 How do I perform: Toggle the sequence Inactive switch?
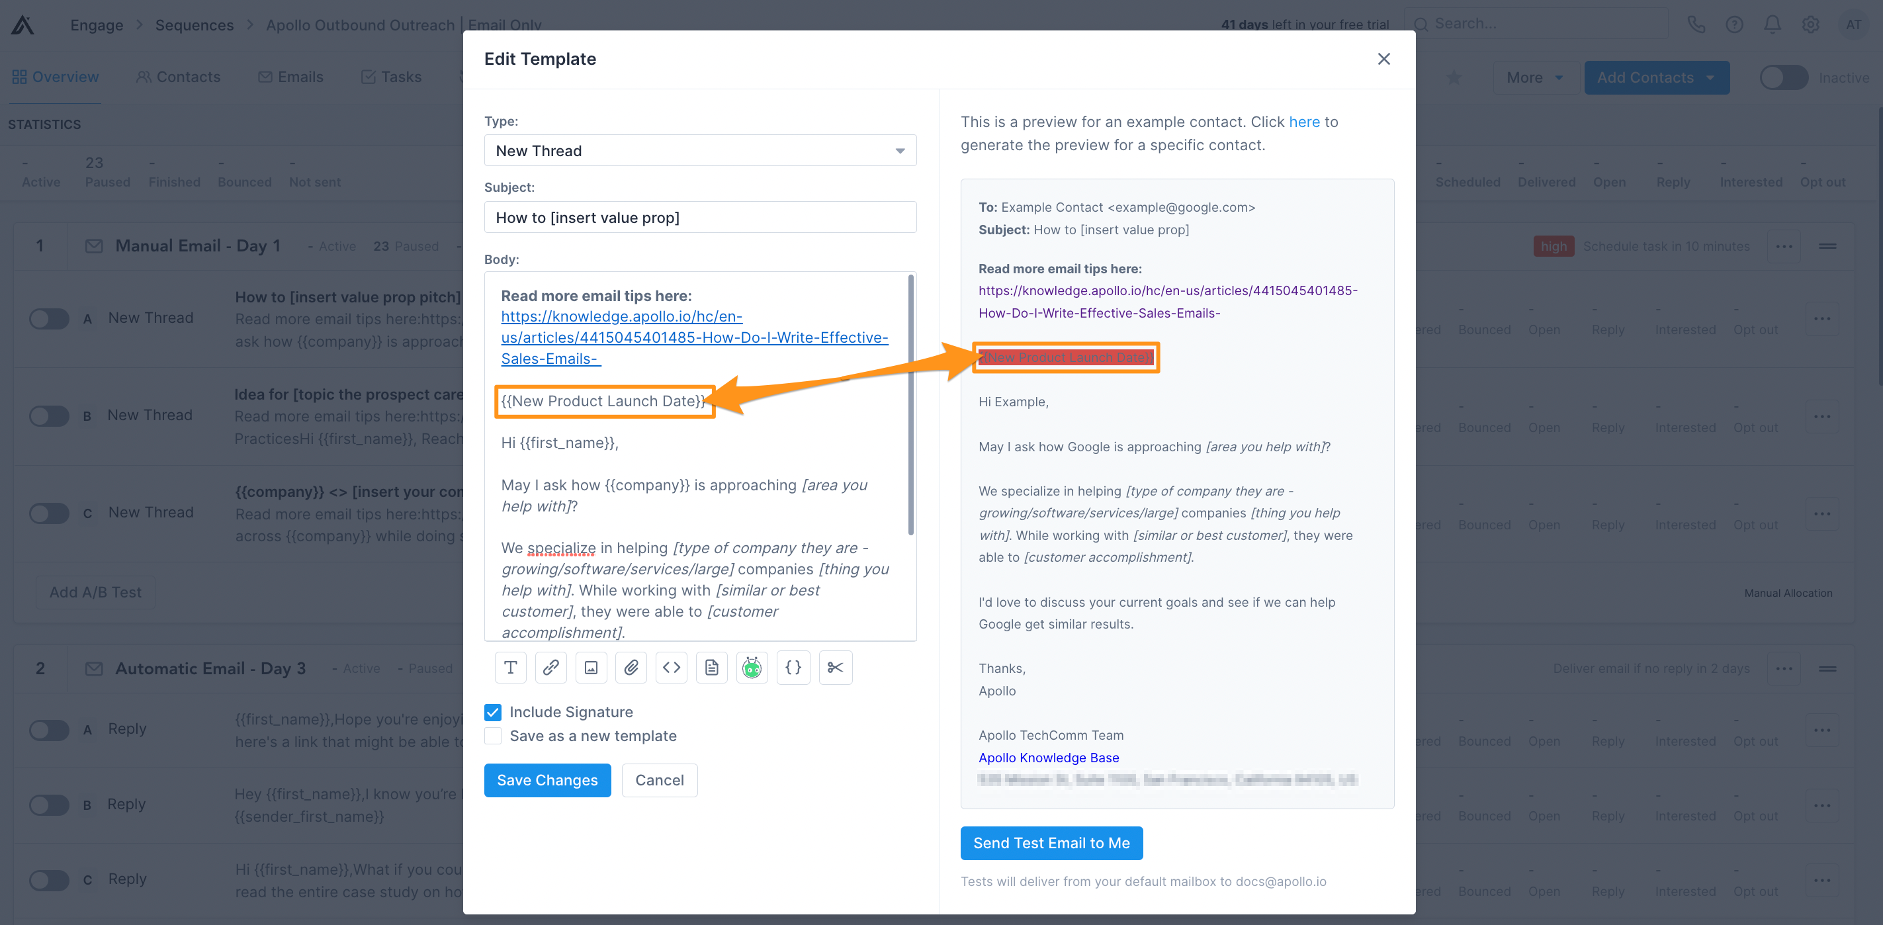(1783, 77)
